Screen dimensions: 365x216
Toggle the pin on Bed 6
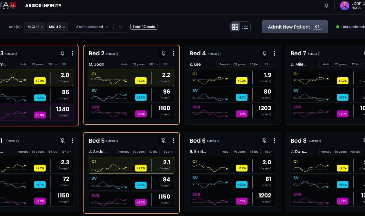(264, 140)
